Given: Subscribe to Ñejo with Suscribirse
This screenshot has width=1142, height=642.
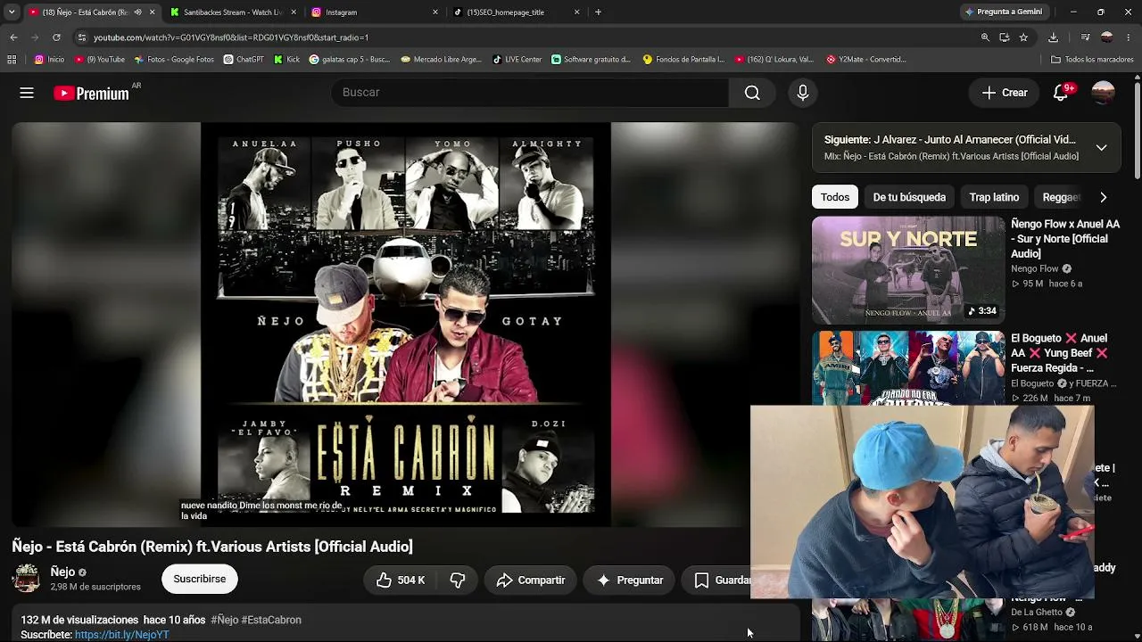Looking at the screenshot, I should pyautogui.click(x=200, y=579).
